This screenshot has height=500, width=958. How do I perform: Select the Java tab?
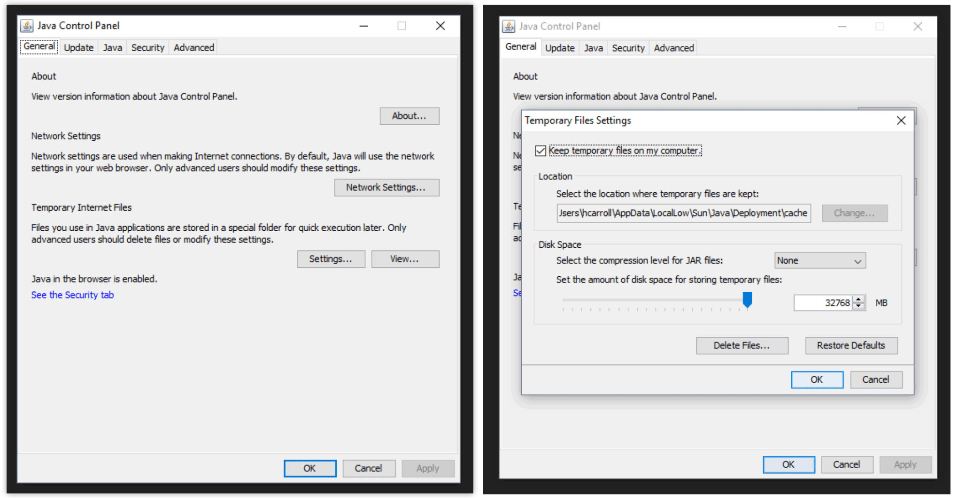click(x=112, y=47)
